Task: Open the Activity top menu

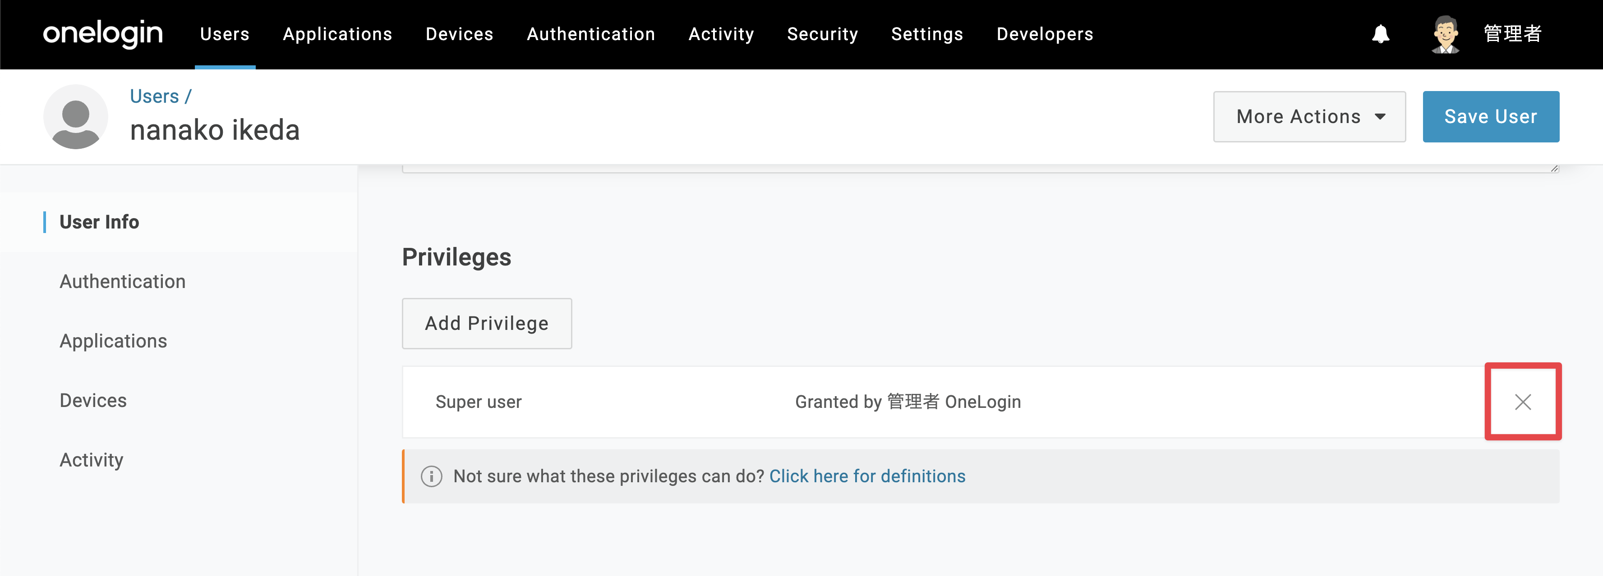Action: 721,34
